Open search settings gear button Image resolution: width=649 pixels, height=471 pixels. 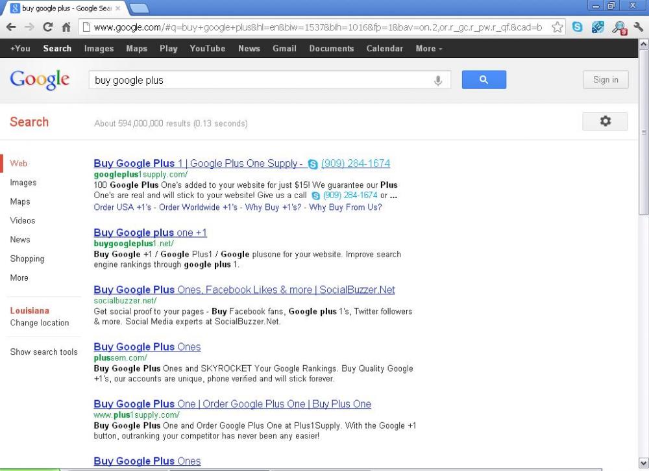coord(605,121)
